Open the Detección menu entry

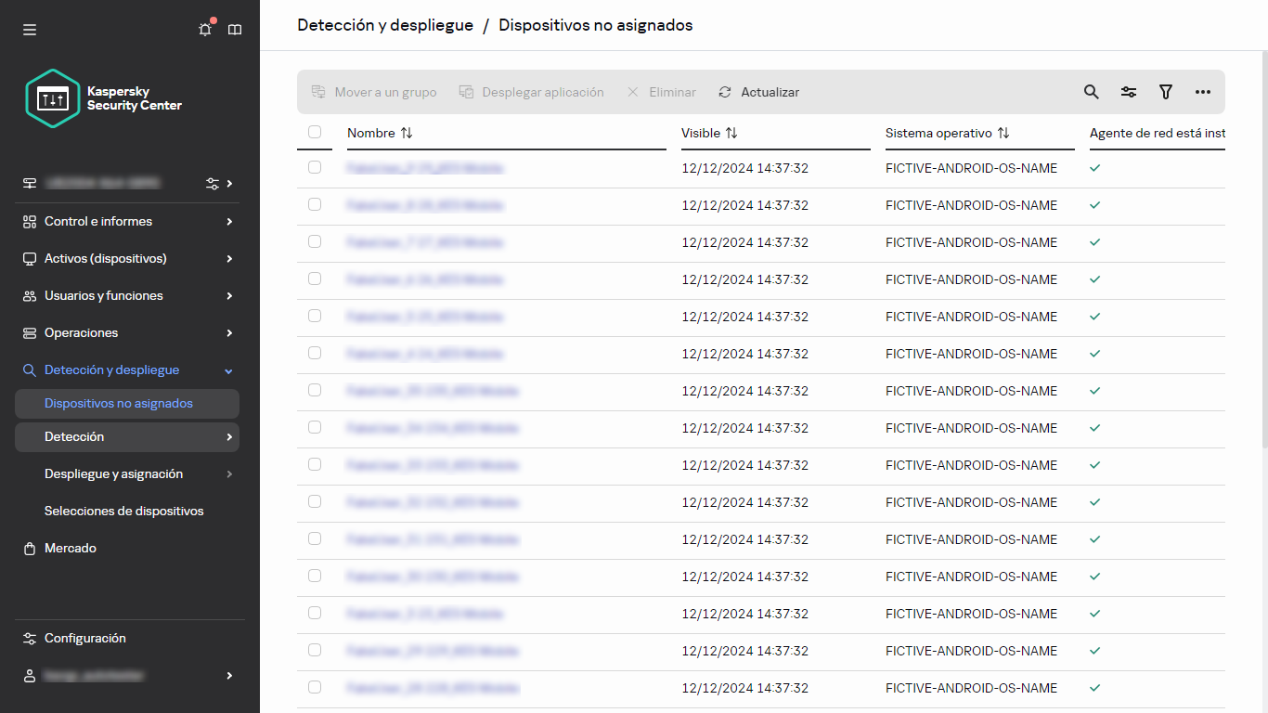[x=73, y=436]
